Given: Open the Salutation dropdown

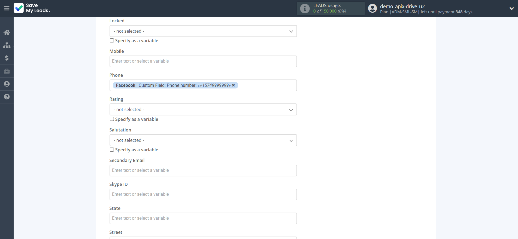Looking at the screenshot, I should tap(203, 140).
